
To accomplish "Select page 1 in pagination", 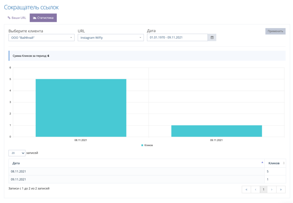I will pyautogui.click(x=264, y=190).
